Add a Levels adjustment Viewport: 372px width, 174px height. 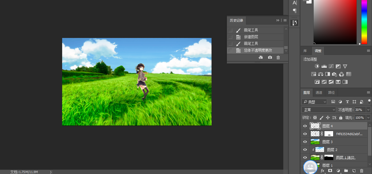tap(324, 66)
